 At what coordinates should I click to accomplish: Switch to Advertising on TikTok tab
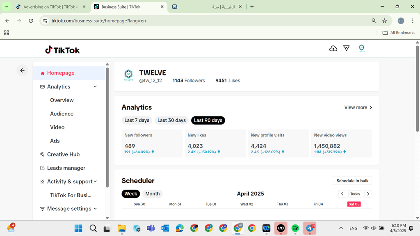pyautogui.click(x=50, y=7)
